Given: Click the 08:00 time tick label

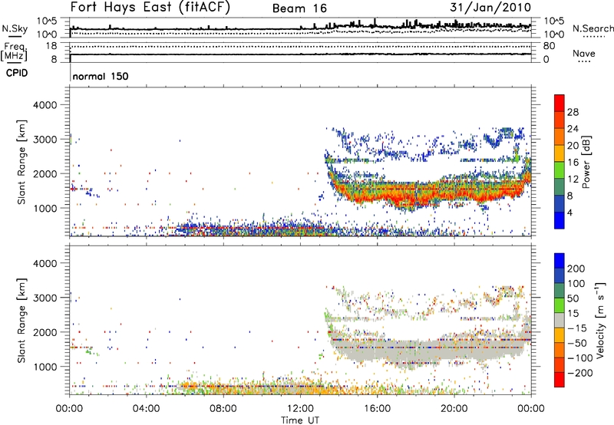Looking at the screenshot, I should pos(223,409).
